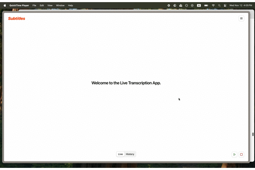
Task: Click the Wi-Fi icon in menu bar
Action: [213, 5]
